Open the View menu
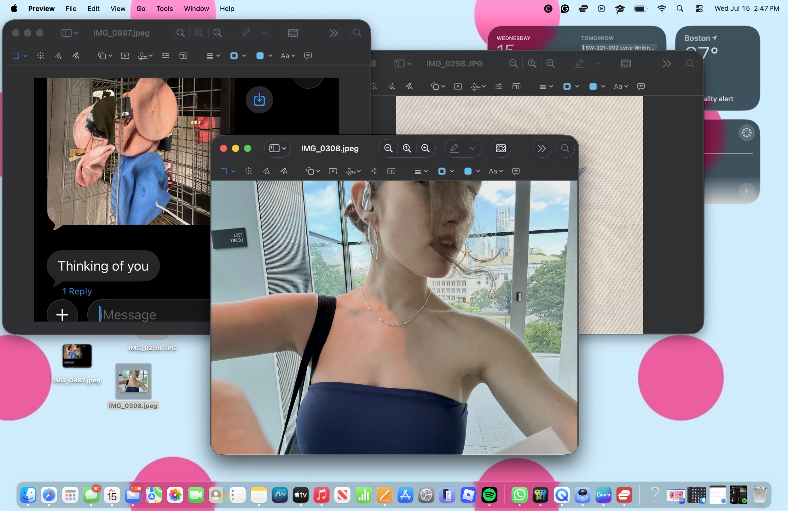 point(118,8)
